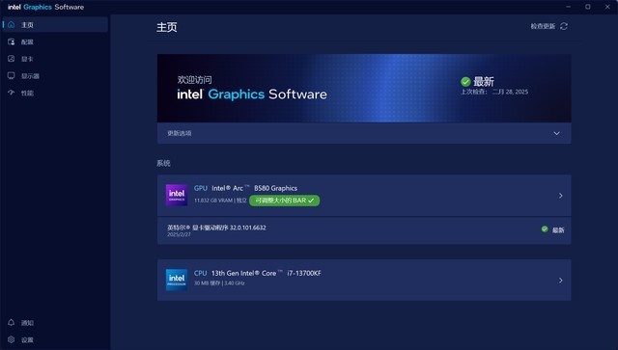Click the Intel Graphics Software banner logo
The image size is (618, 350).
tap(252, 94)
